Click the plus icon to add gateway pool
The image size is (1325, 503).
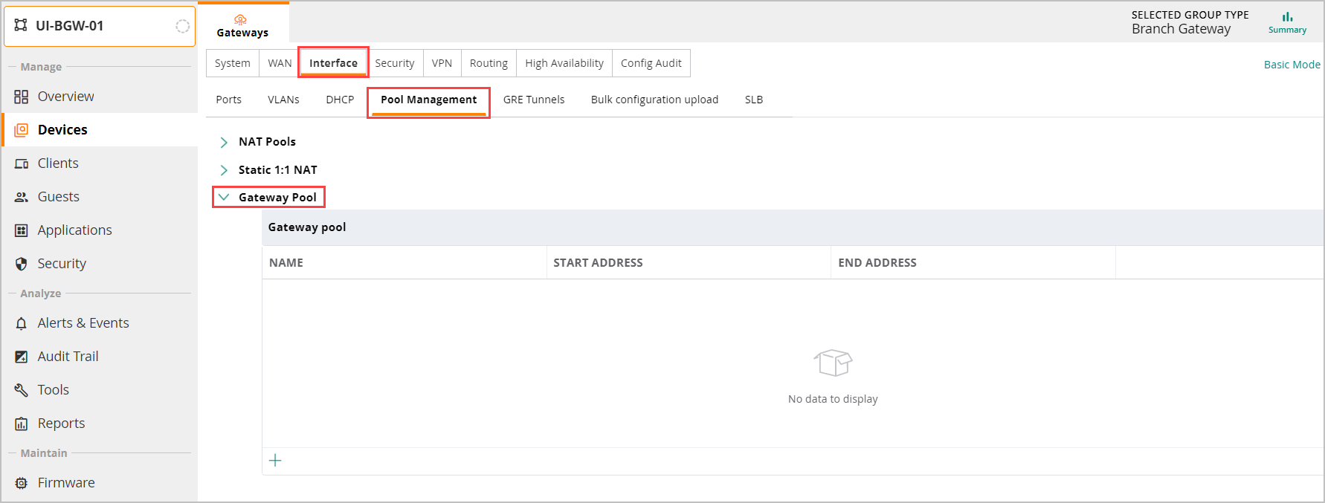[x=275, y=461]
